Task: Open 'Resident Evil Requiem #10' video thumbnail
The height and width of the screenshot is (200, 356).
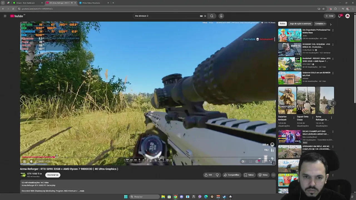Action: pos(290,49)
